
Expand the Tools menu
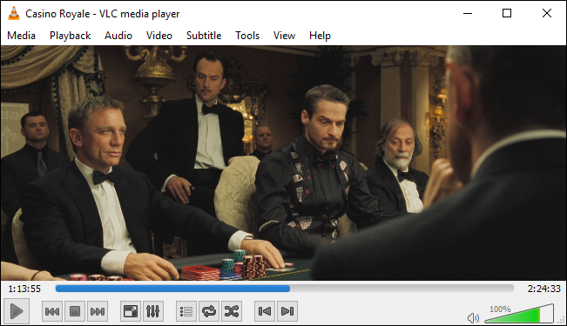247,36
